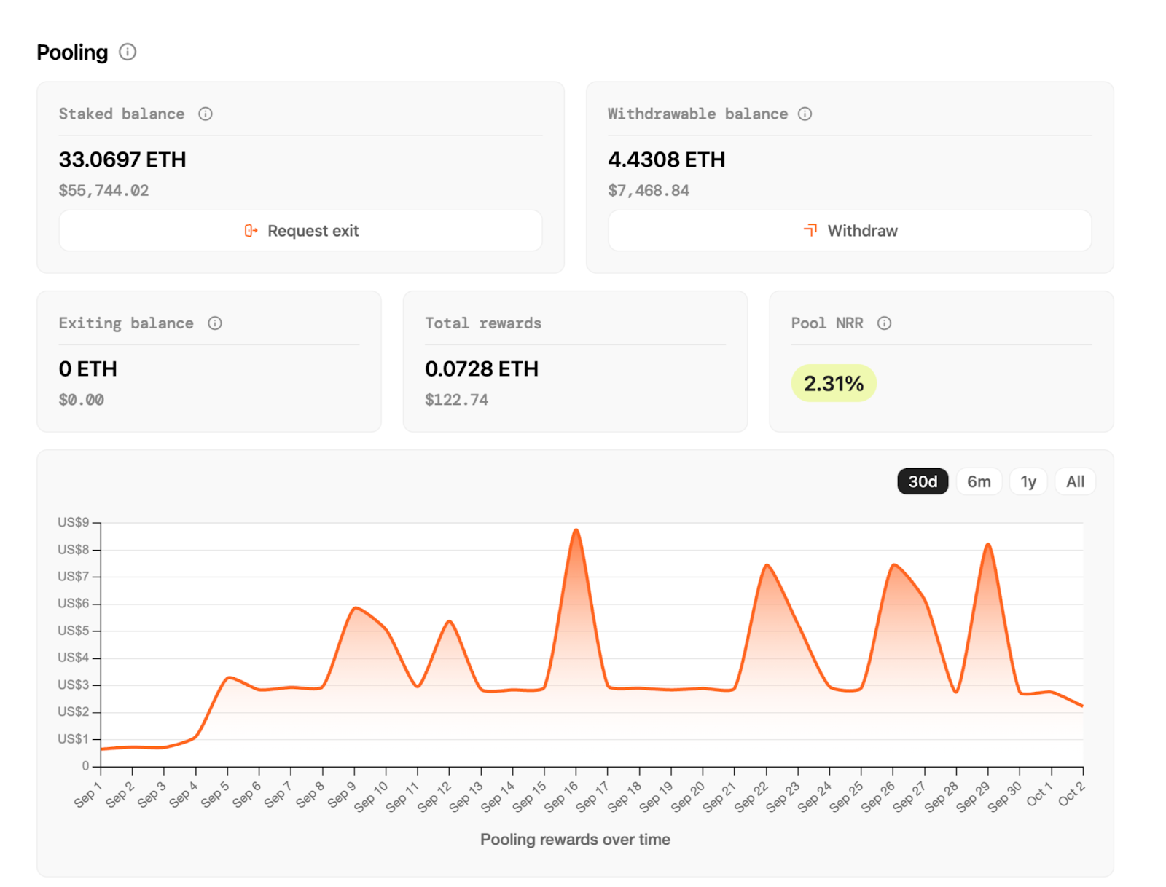Click the info icon next to Pooling heading
This screenshot has height=887, width=1166.
click(x=128, y=52)
